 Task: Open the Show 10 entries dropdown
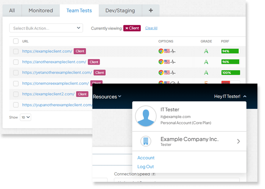[25, 117]
